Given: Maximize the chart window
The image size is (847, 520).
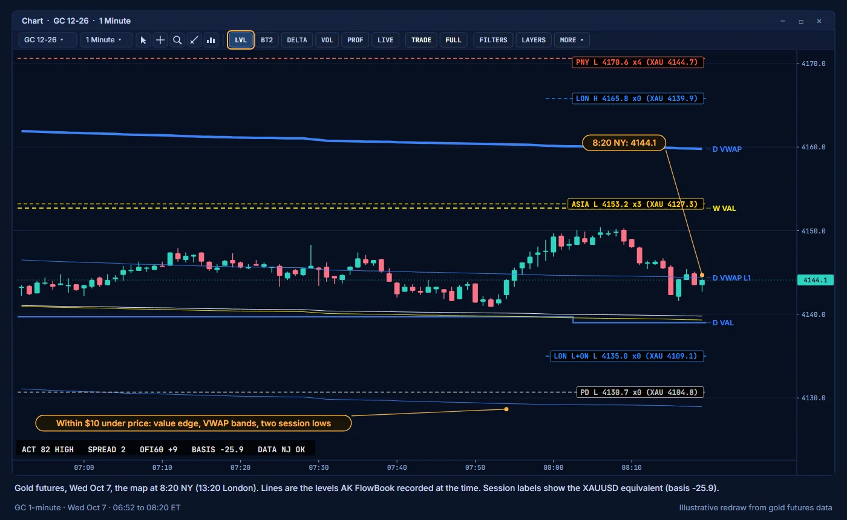Looking at the screenshot, I should tap(801, 21).
